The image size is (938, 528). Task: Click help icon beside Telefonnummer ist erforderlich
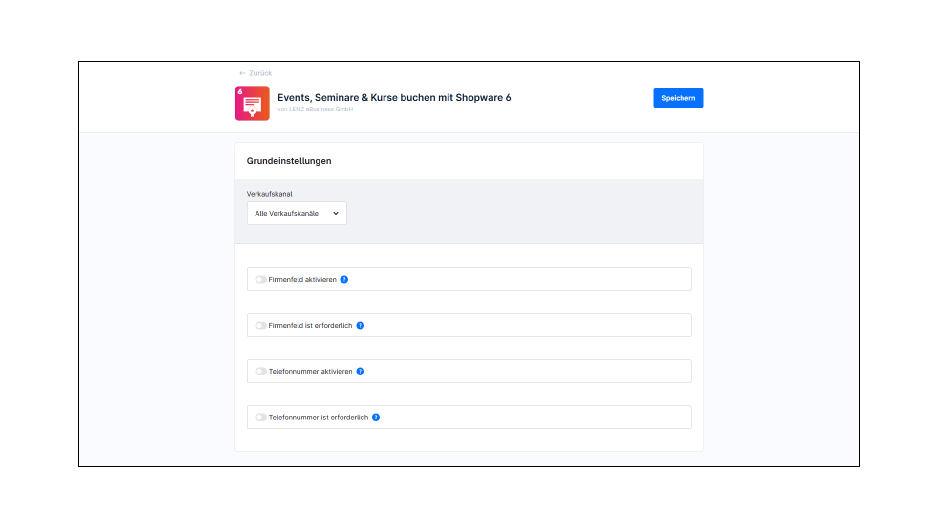(376, 418)
